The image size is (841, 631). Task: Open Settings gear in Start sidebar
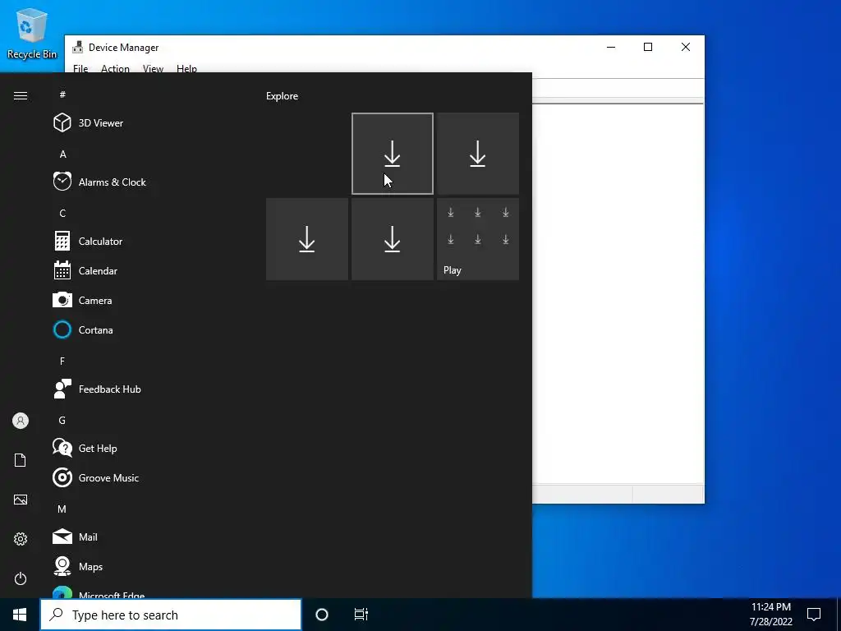click(21, 539)
